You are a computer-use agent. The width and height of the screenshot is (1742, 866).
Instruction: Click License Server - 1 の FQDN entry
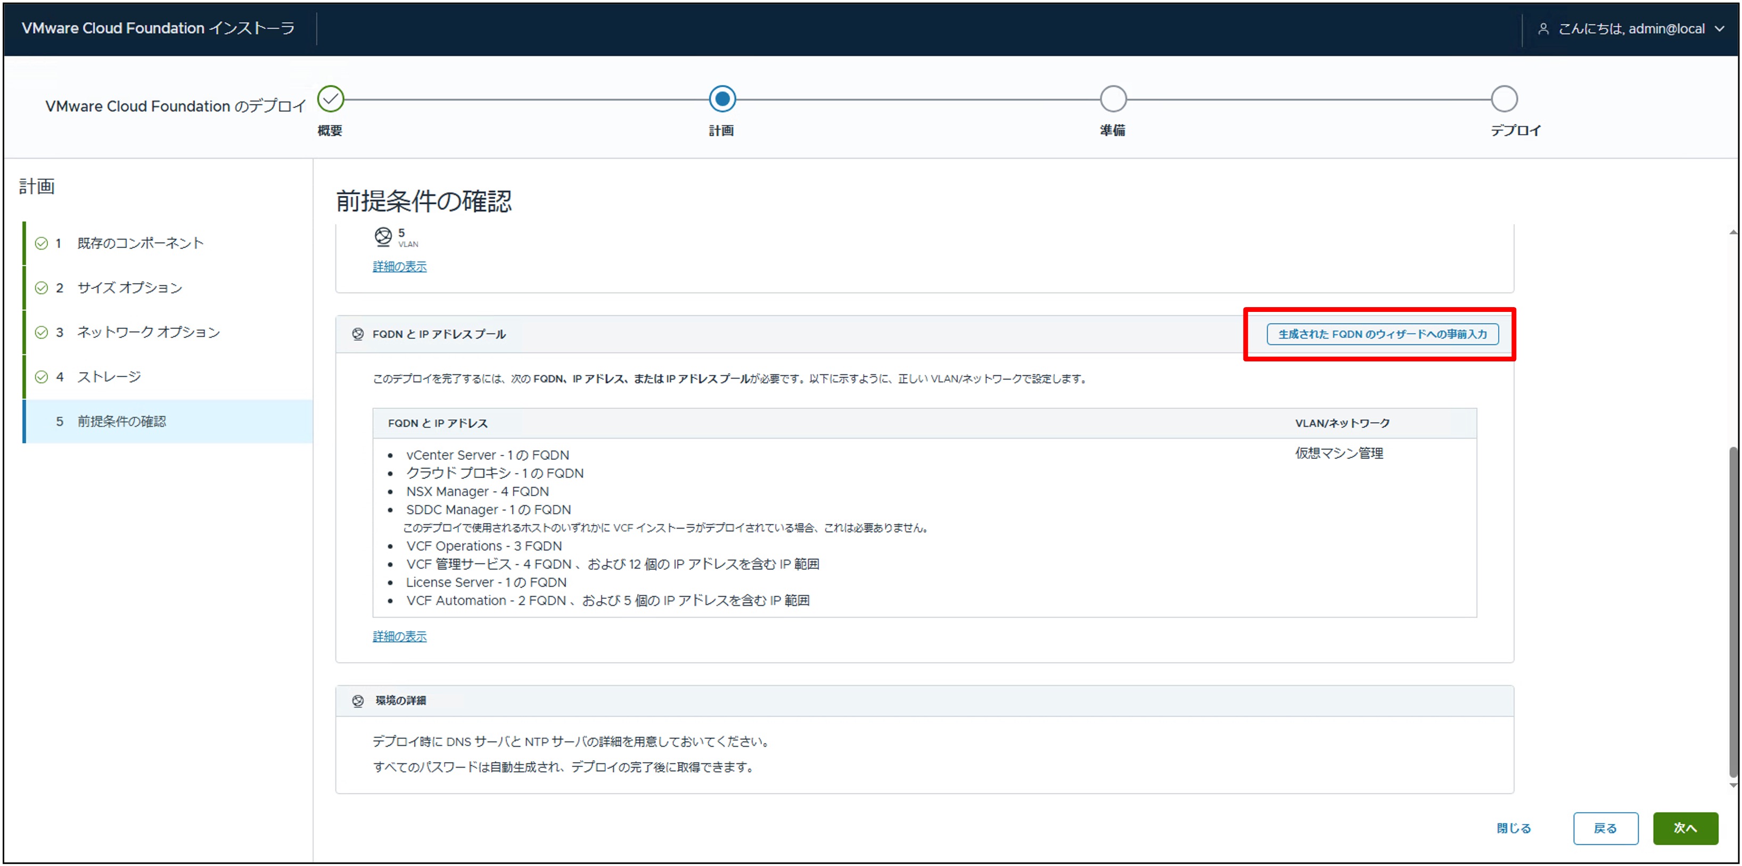(486, 583)
